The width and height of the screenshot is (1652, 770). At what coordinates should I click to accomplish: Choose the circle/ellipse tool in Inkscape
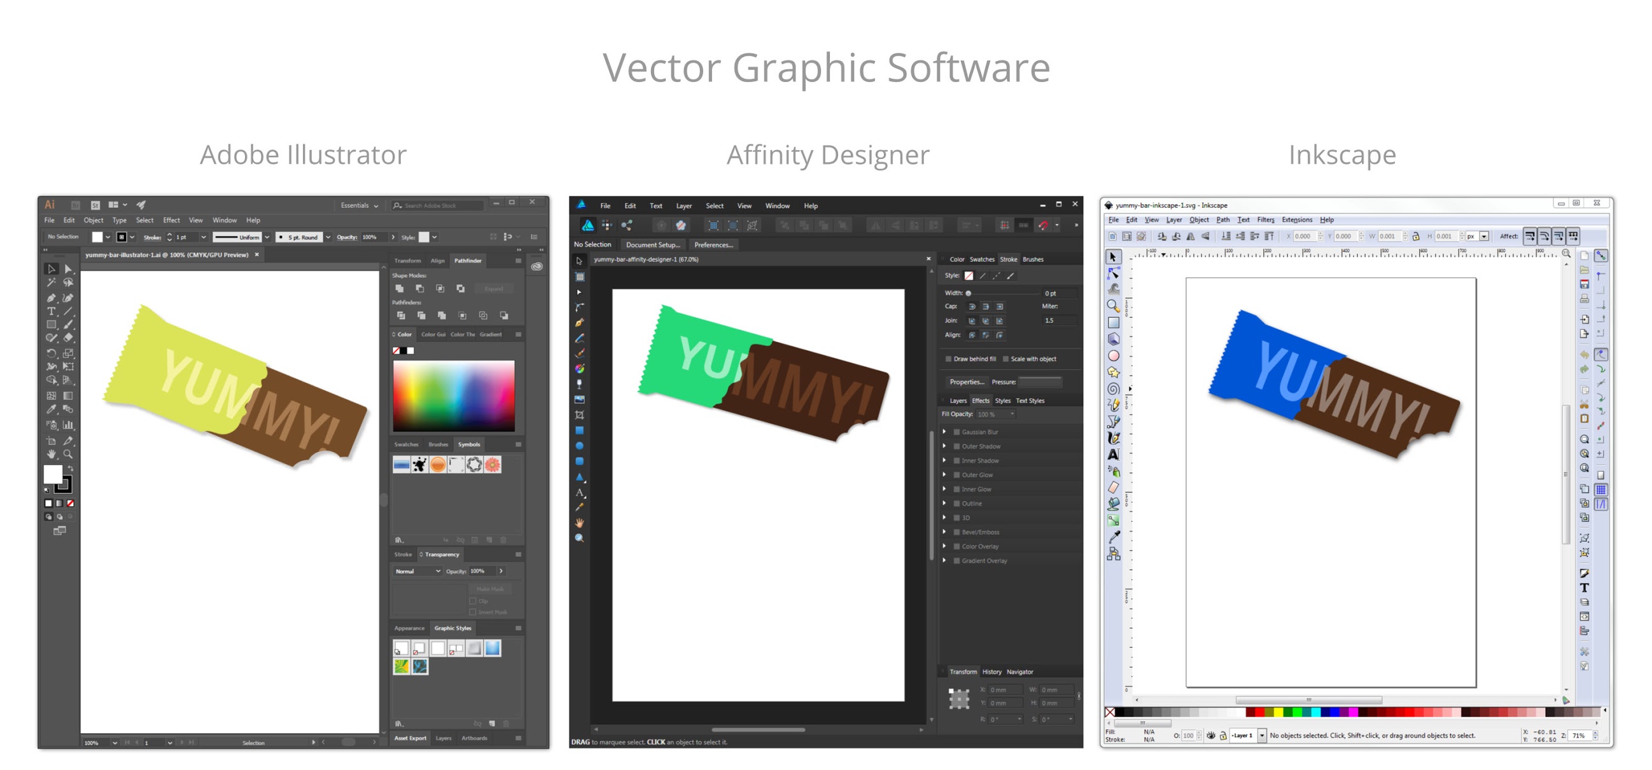pos(1113,355)
